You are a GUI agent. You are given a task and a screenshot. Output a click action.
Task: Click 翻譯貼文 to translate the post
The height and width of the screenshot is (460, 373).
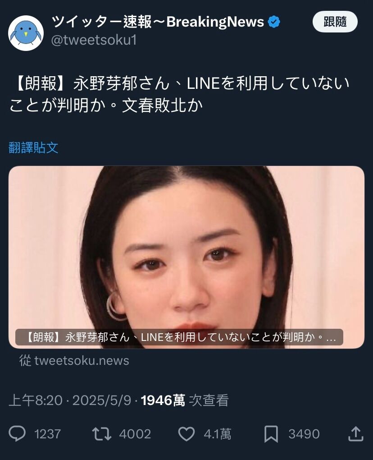tap(33, 147)
